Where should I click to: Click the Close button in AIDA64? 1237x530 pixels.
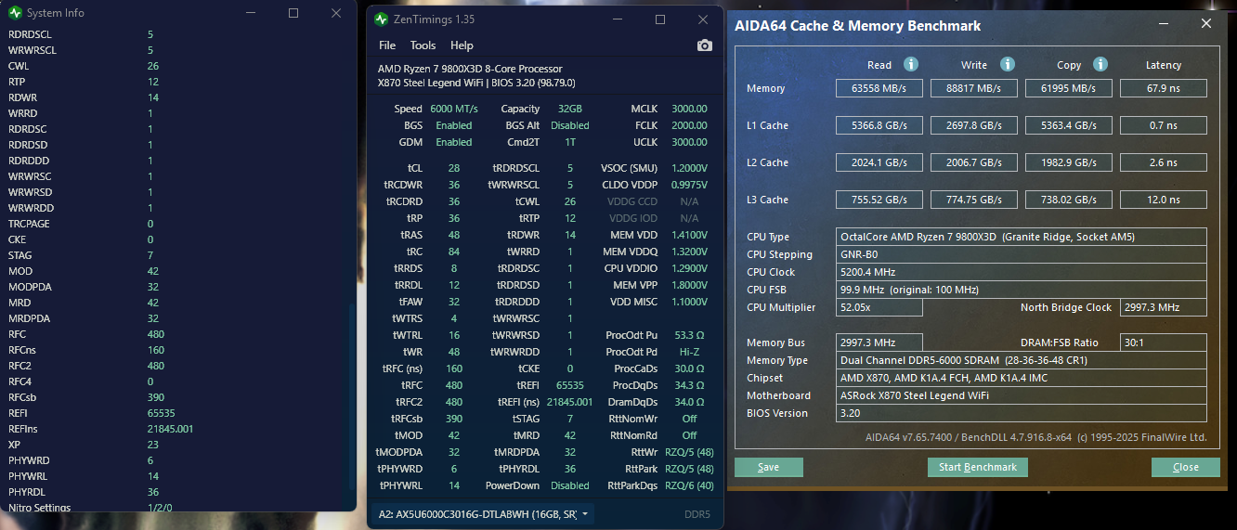(x=1185, y=467)
